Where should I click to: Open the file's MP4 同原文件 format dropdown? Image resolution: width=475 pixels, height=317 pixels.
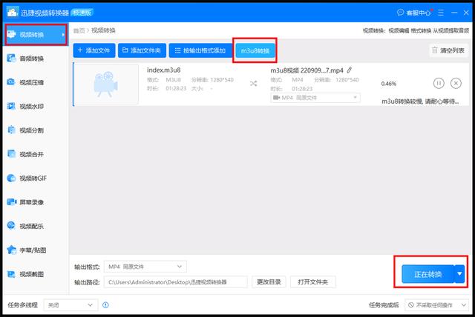315,97
